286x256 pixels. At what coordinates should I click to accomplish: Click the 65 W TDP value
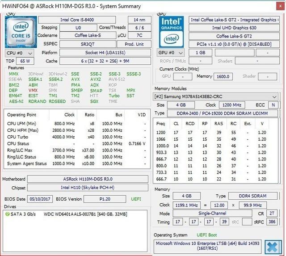25,61
